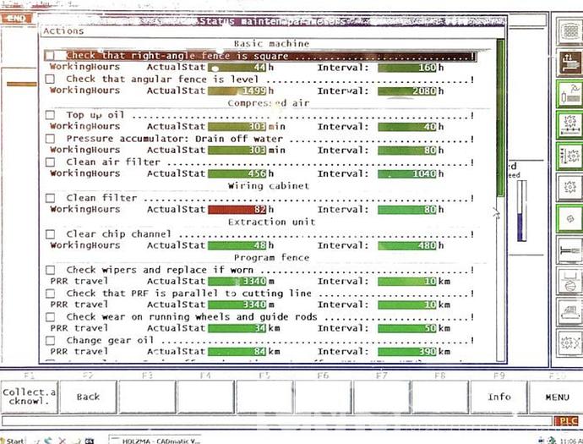Open the MENU F10 button

(557, 396)
